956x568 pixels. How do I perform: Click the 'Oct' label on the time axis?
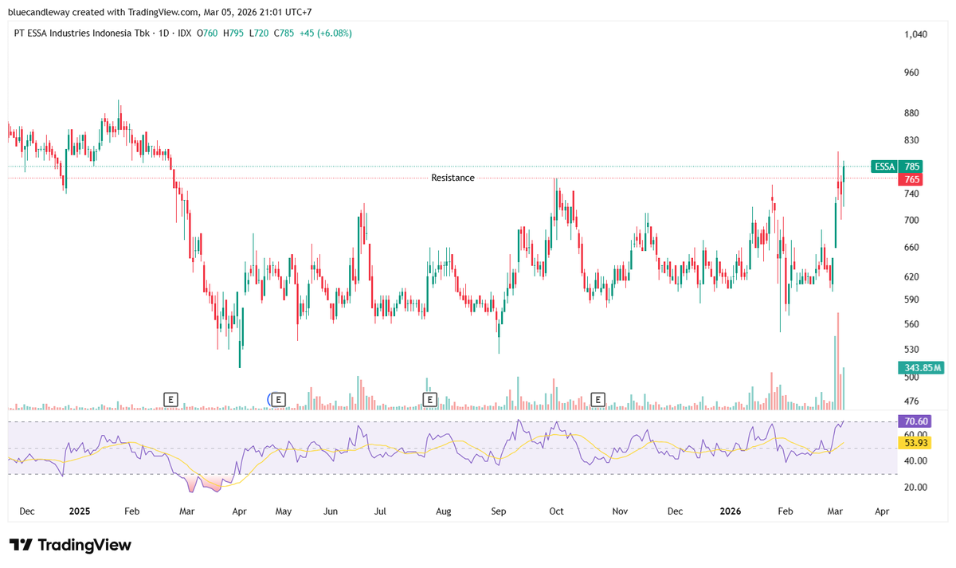pyautogui.click(x=557, y=510)
